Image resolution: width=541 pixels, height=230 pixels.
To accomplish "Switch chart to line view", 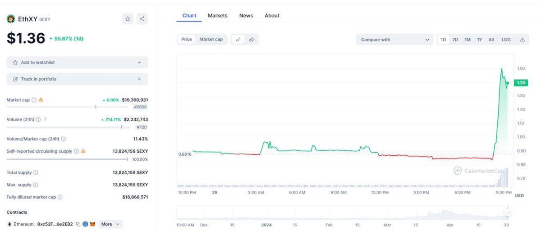I will 238,40.
